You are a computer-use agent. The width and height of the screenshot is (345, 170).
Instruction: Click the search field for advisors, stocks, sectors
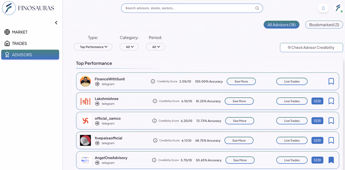192,8
